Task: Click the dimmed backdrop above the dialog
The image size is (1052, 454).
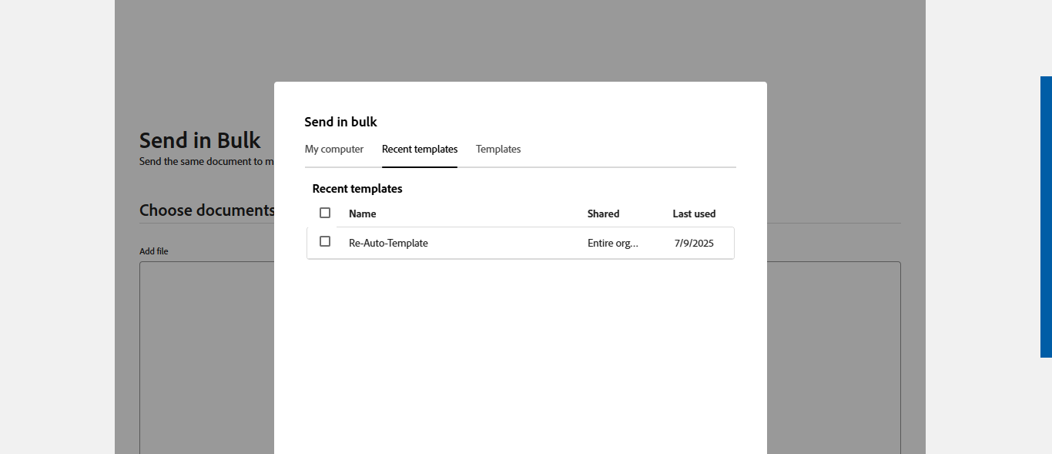Action: (520, 39)
